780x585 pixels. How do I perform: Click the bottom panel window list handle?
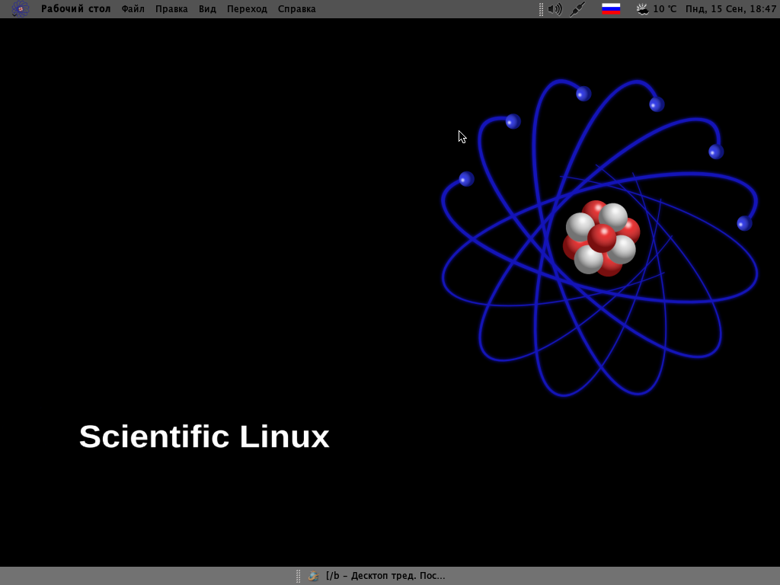[298, 576]
